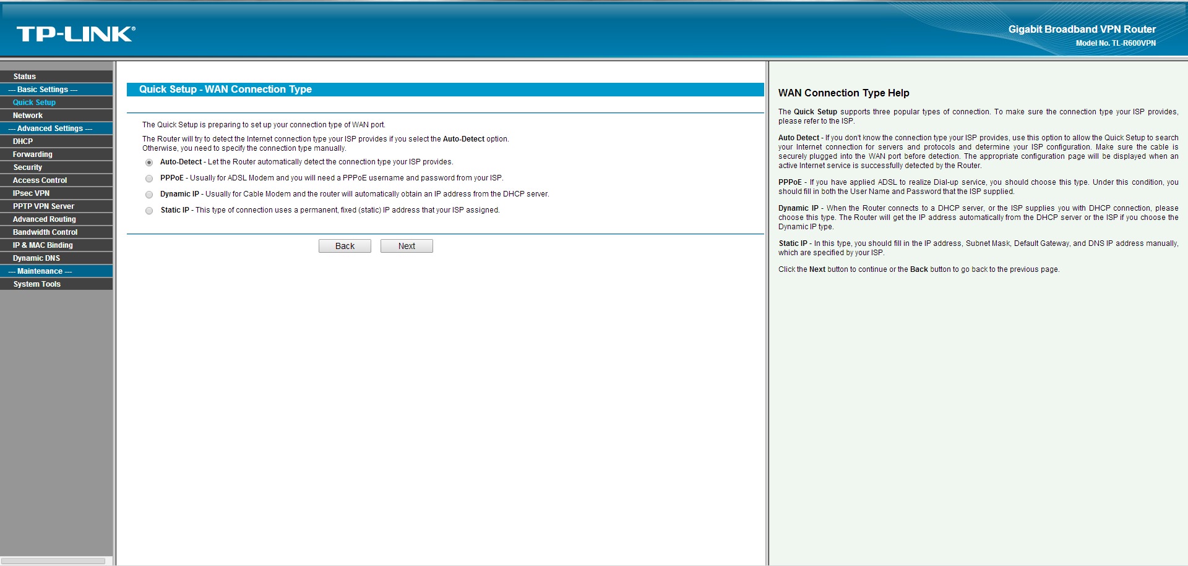Open the Security menu
The width and height of the screenshot is (1188, 566).
(x=56, y=167)
